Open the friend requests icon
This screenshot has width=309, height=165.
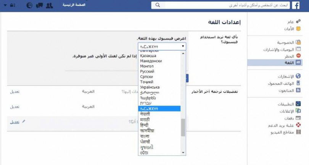coord(49,6)
